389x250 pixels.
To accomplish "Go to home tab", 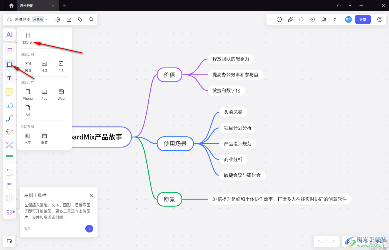I will coord(11,6).
